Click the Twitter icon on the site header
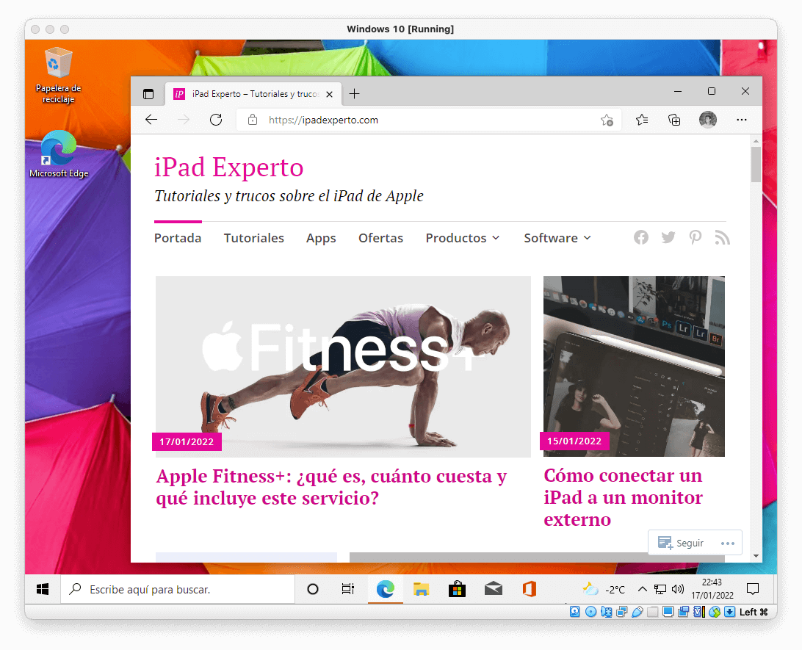Screen dimensions: 802x650 (x=668, y=237)
